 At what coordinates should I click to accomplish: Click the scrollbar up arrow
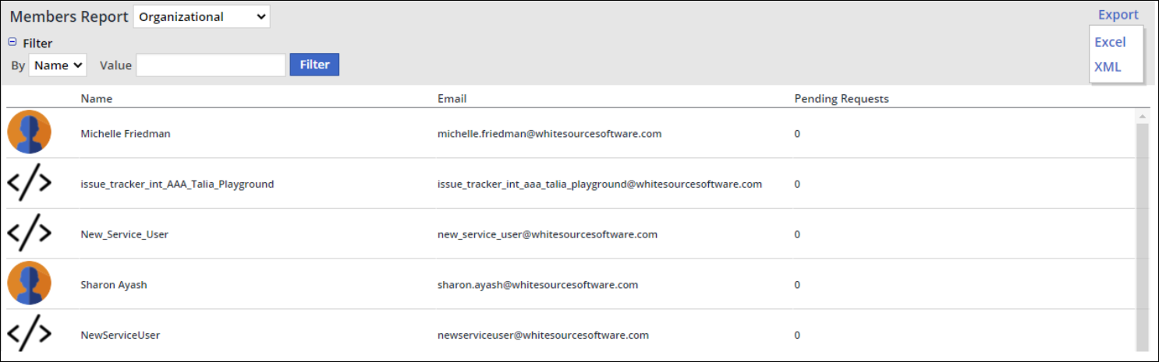pos(1143,116)
